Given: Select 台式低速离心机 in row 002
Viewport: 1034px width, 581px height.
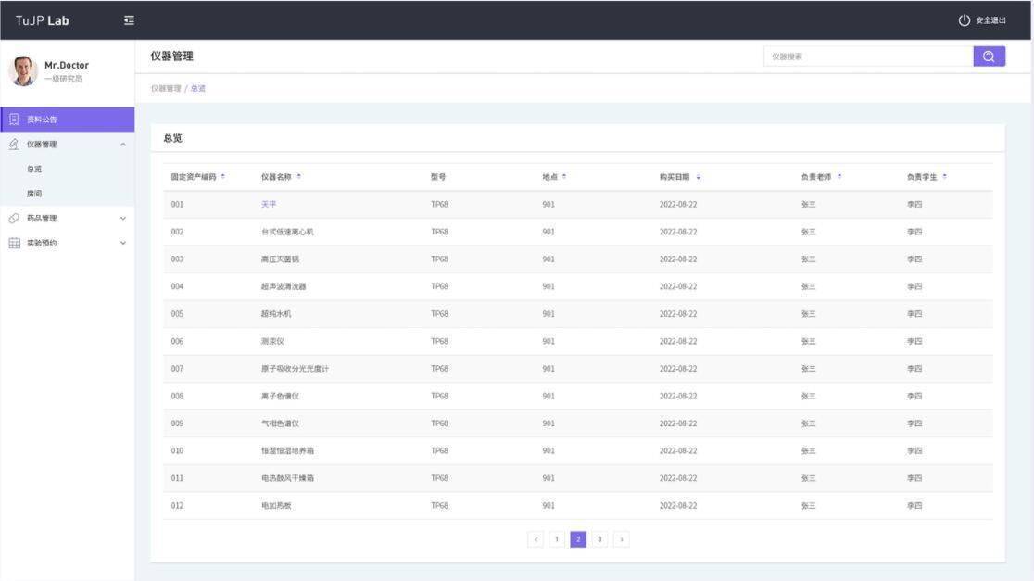Looking at the screenshot, I should pos(287,233).
